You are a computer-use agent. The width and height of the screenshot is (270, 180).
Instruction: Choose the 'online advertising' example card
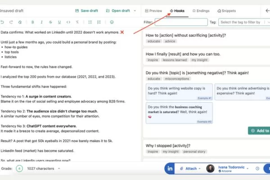point(242,92)
